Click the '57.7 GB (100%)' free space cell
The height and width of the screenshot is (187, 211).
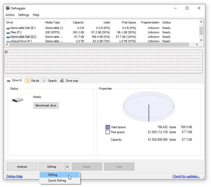(x=126, y=37)
